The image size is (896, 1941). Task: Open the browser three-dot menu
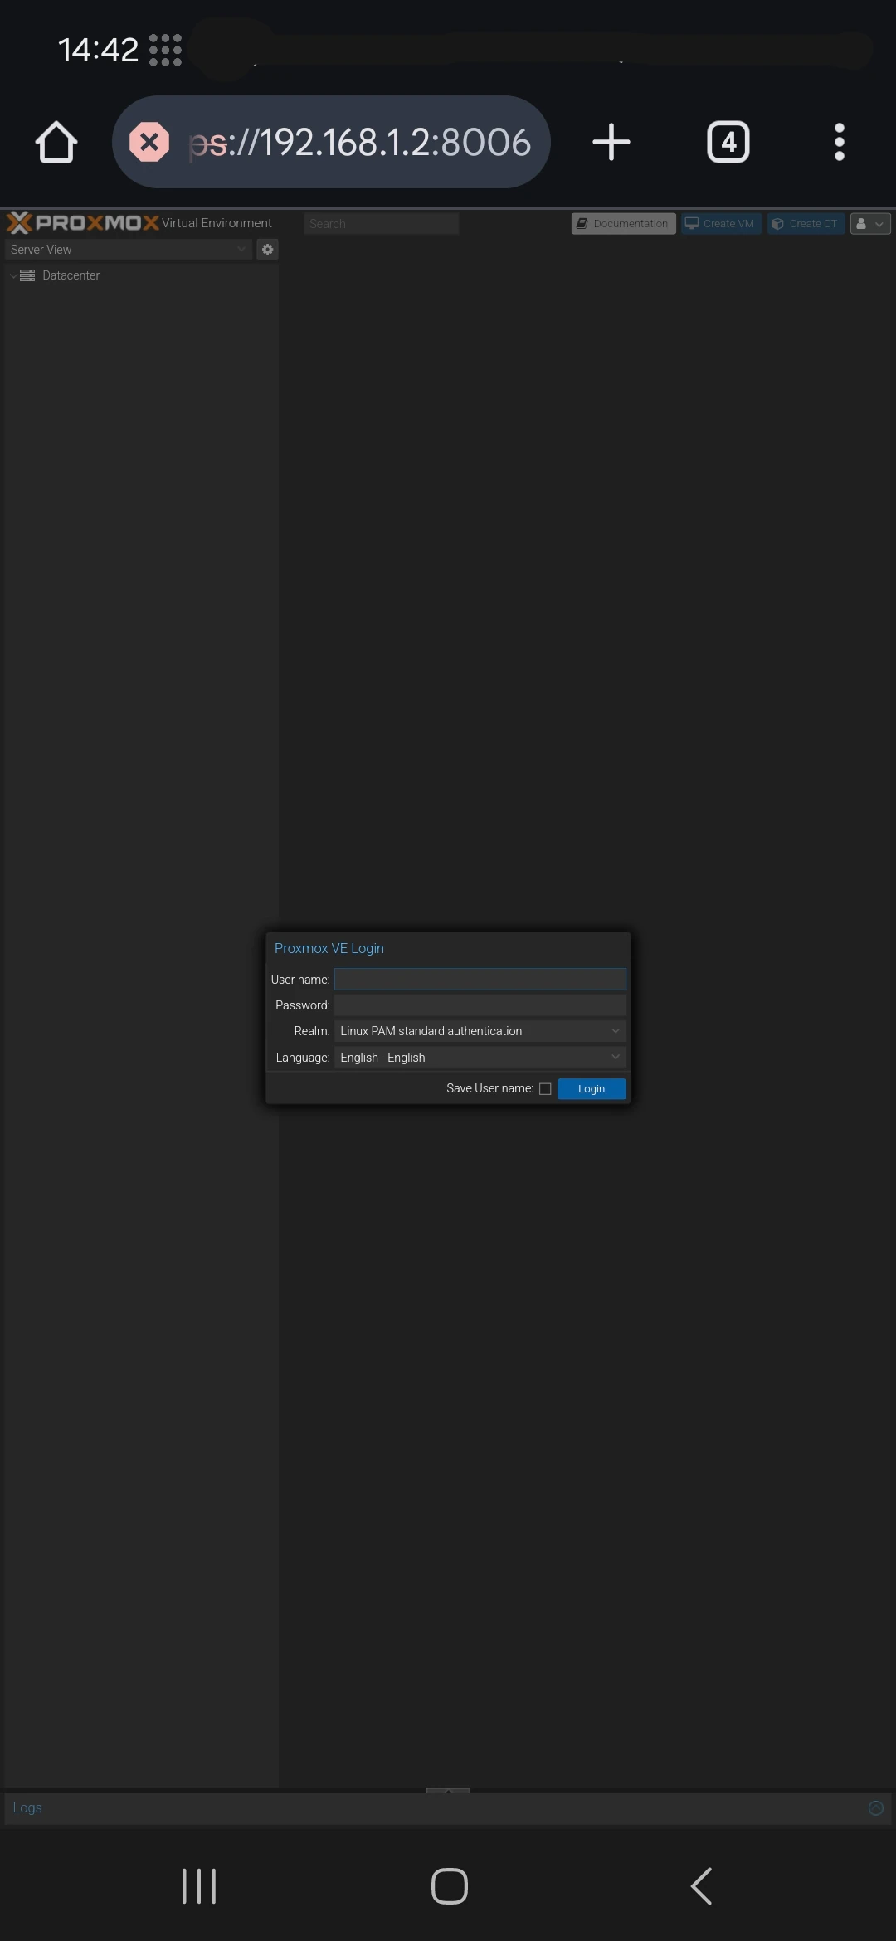click(840, 142)
